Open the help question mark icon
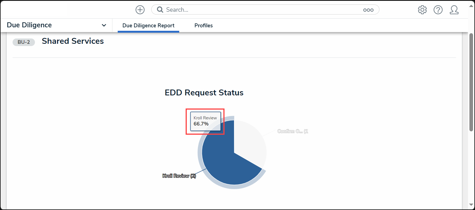The image size is (475, 210). tap(438, 10)
